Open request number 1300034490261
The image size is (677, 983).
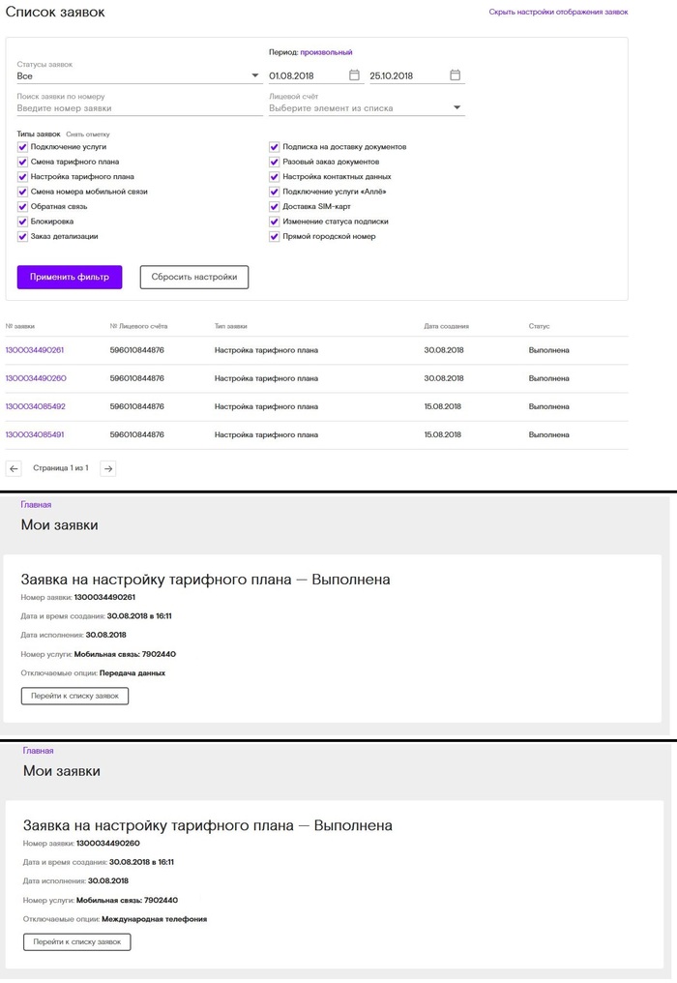[x=35, y=350]
